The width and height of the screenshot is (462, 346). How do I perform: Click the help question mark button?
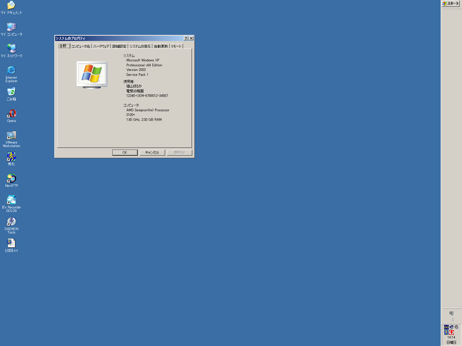pyautogui.click(x=186, y=38)
